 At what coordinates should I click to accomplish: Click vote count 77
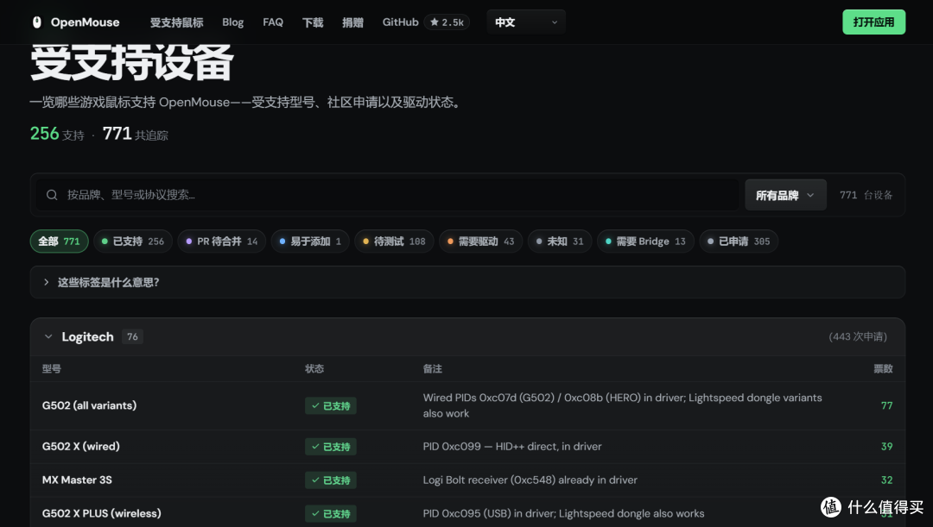[x=886, y=405]
